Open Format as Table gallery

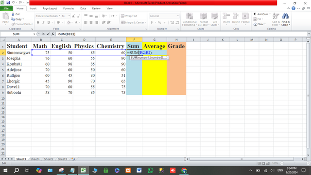[204, 19]
